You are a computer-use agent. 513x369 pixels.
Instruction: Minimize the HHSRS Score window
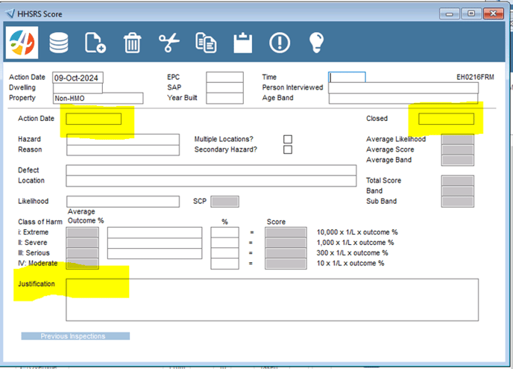[x=450, y=14]
